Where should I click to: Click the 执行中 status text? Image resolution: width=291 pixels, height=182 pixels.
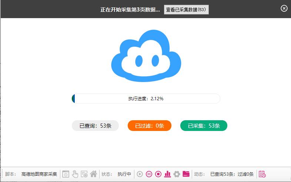(x=124, y=174)
